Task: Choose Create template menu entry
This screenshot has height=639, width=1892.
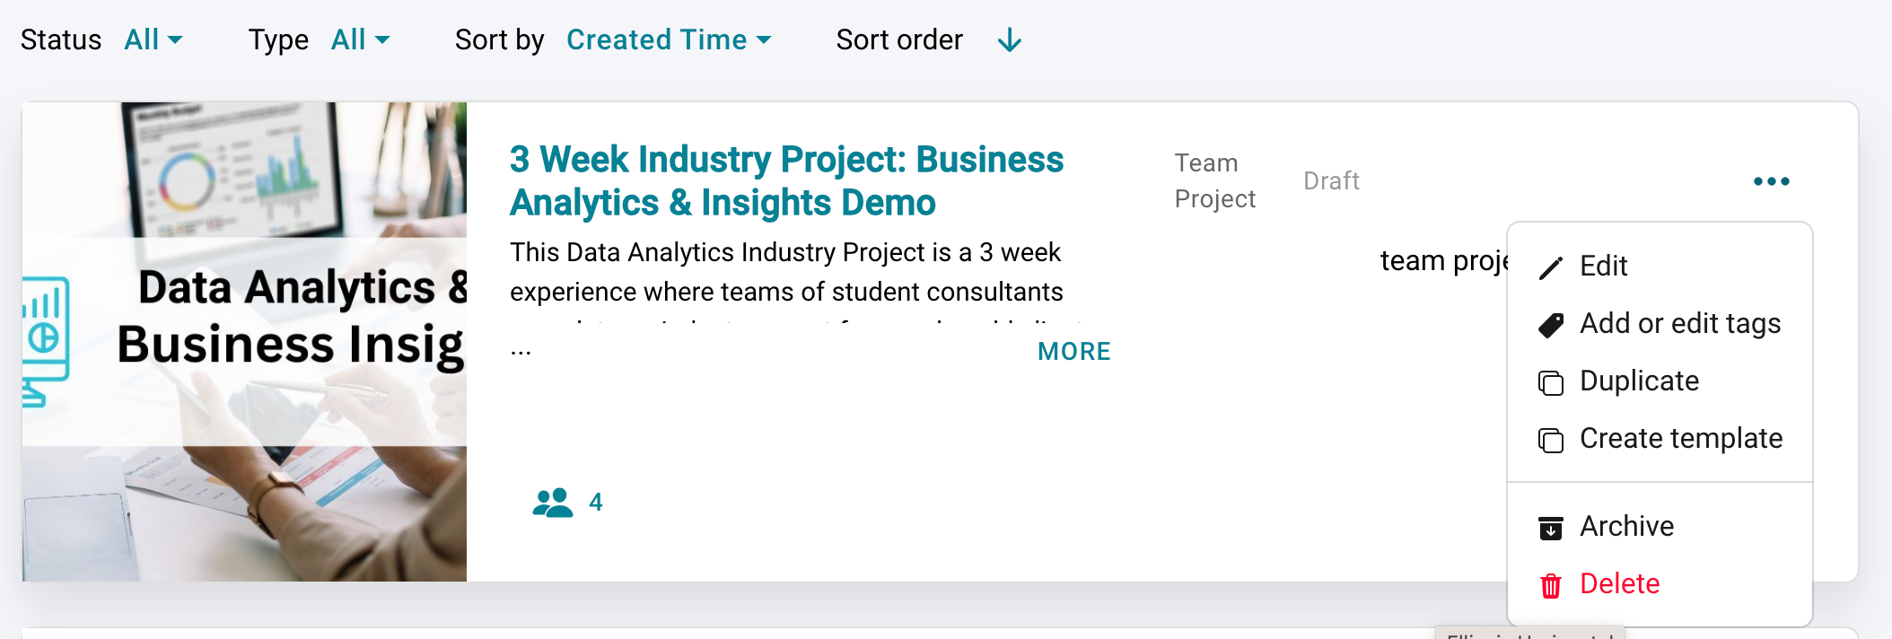Action: pos(1681,439)
